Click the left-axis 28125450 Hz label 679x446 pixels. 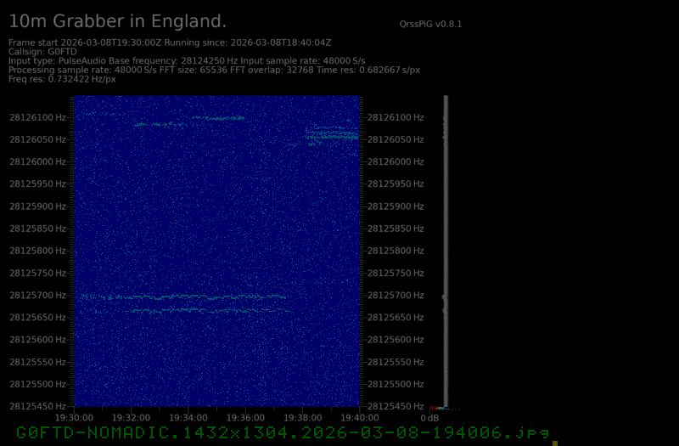37,406
